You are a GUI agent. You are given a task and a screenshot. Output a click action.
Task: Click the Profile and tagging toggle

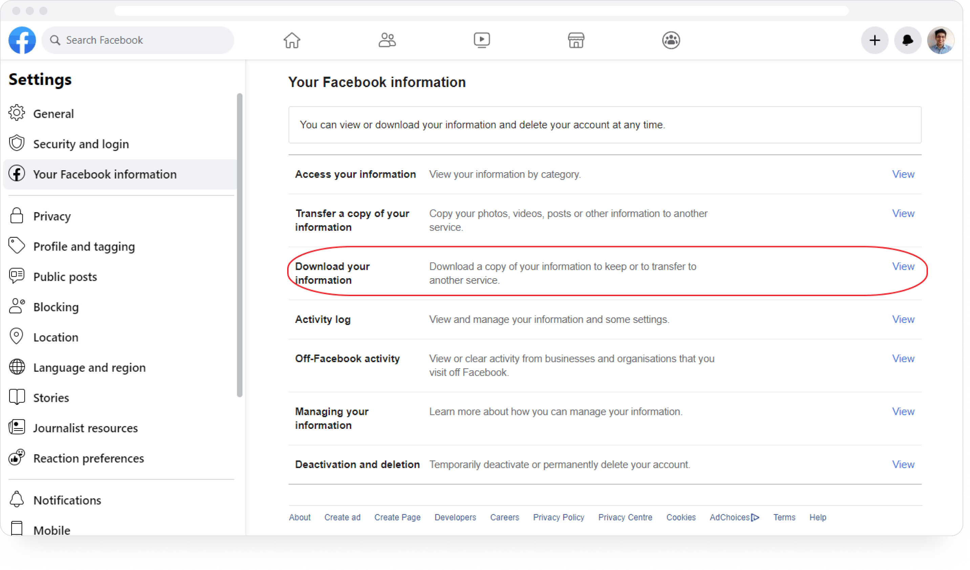tap(84, 246)
